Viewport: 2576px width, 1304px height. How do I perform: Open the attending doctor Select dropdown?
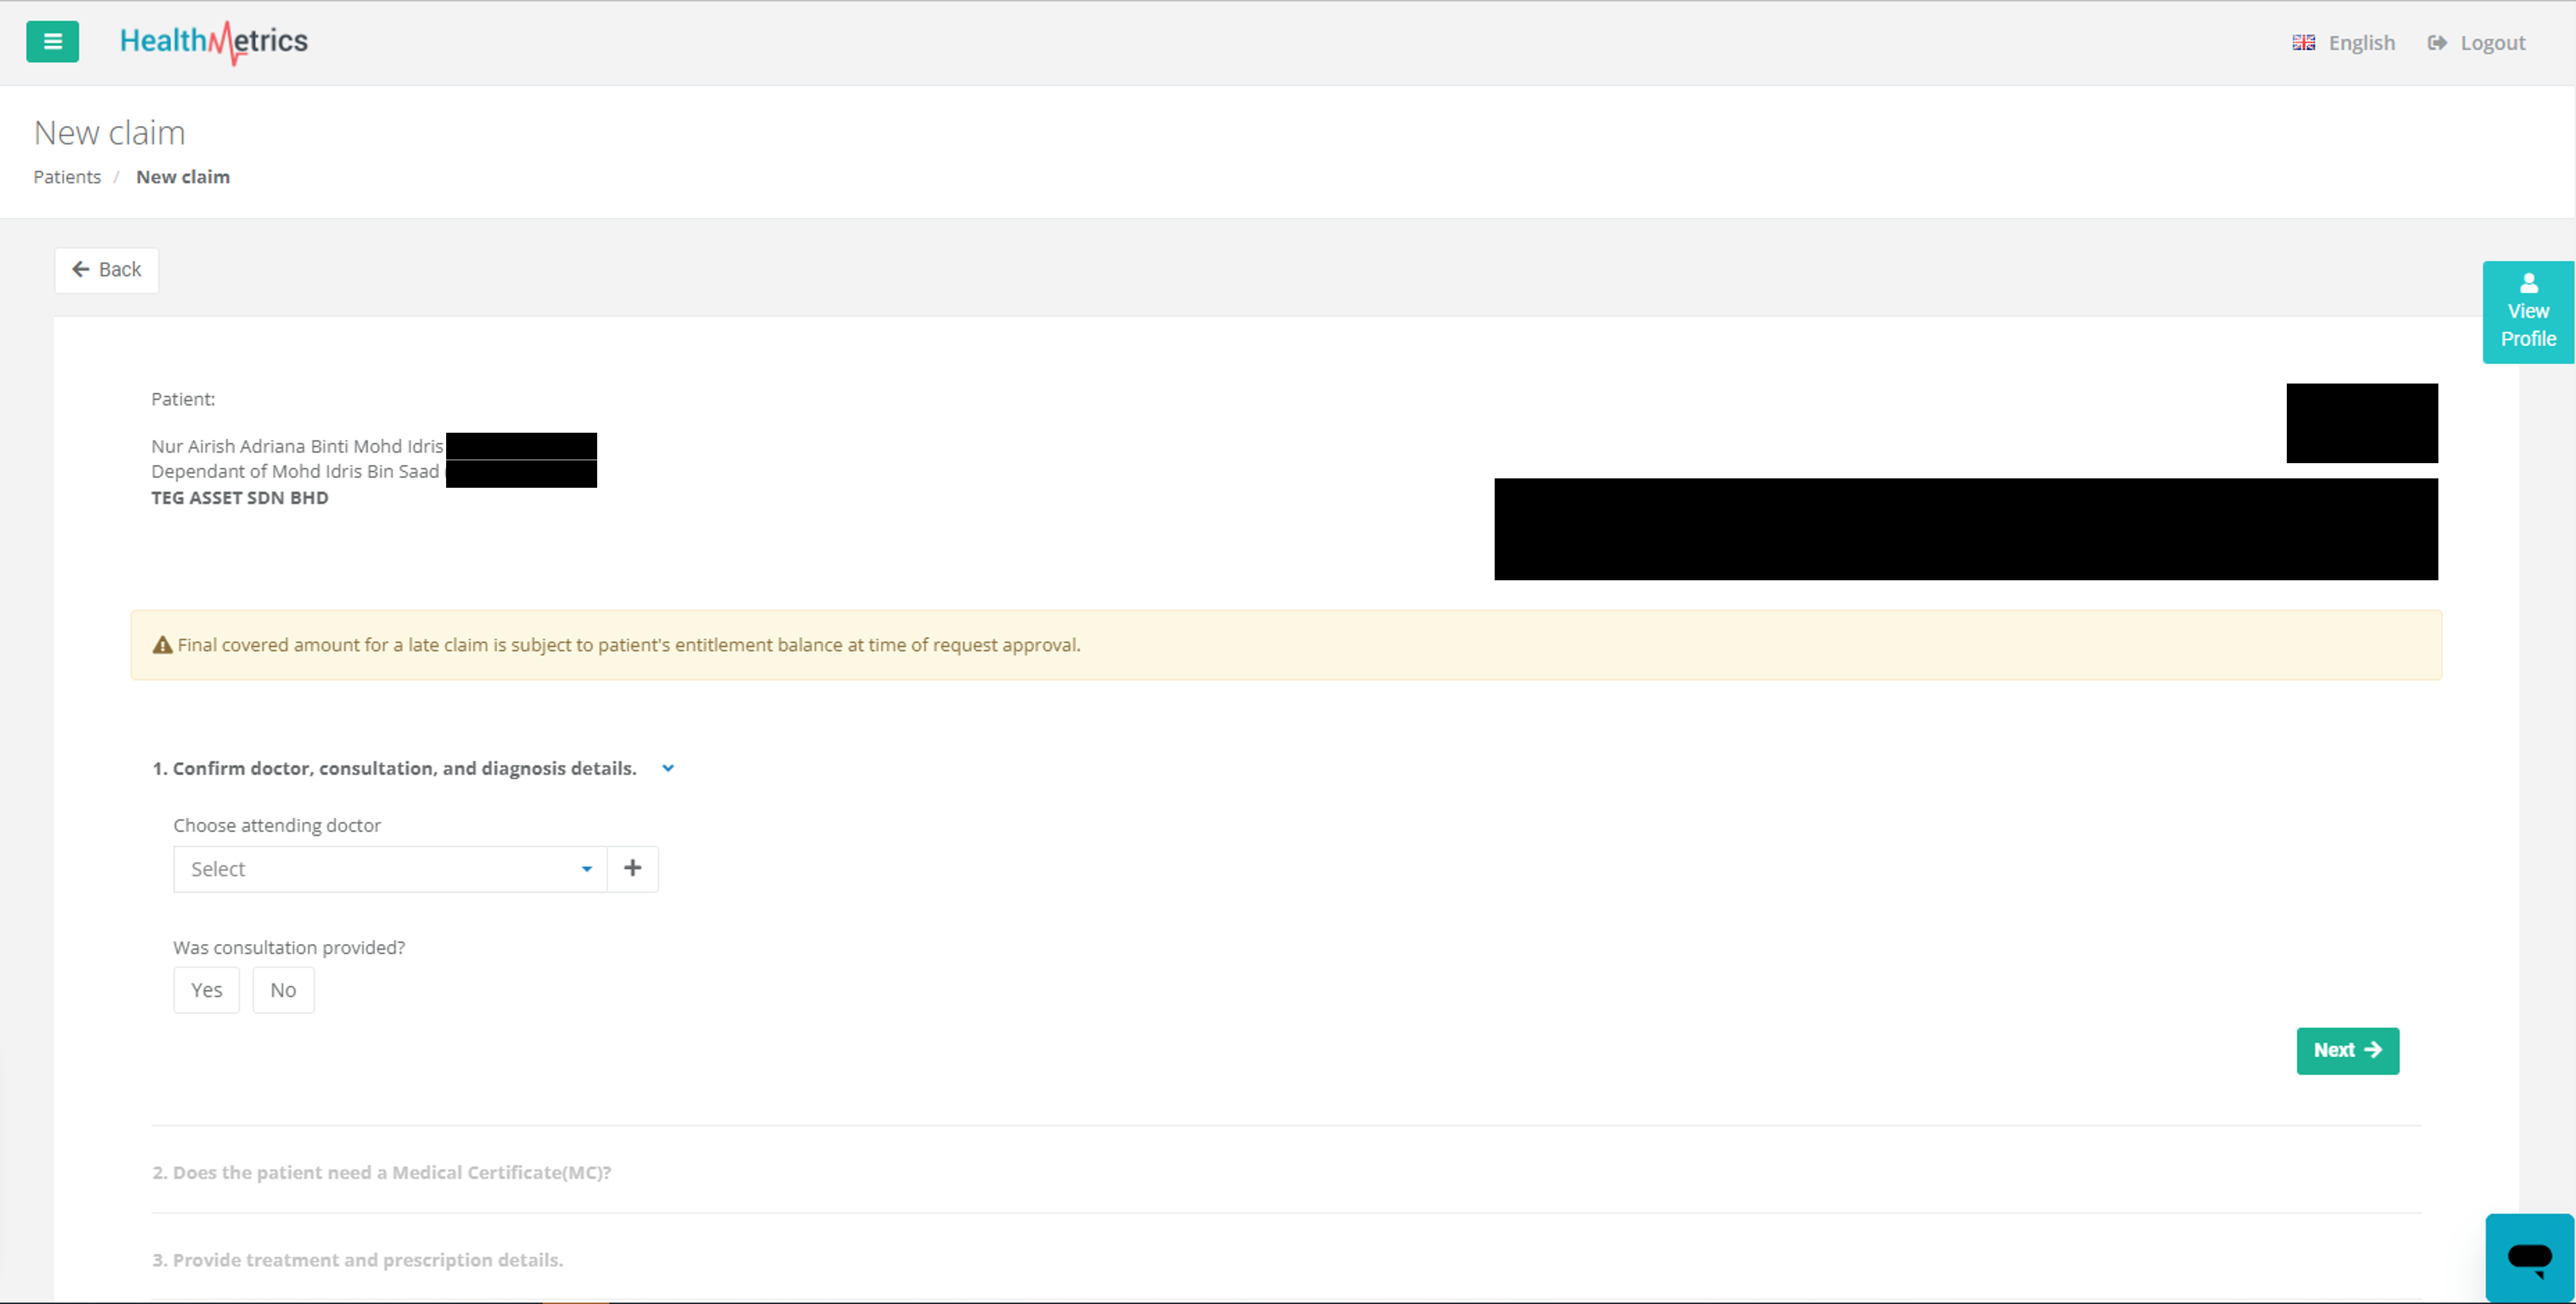pyautogui.click(x=389, y=869)
